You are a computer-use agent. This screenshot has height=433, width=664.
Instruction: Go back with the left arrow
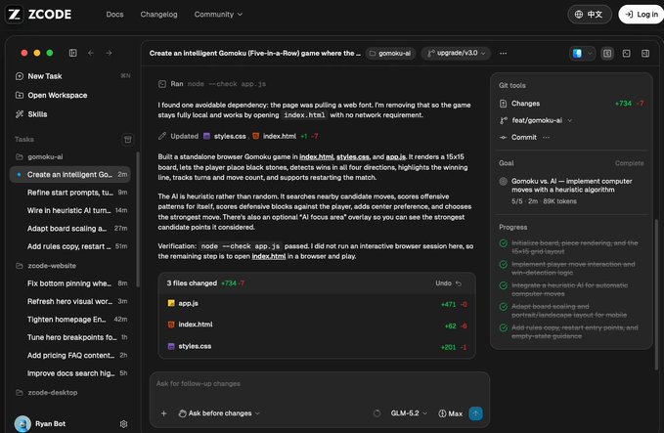pos(91,53)
